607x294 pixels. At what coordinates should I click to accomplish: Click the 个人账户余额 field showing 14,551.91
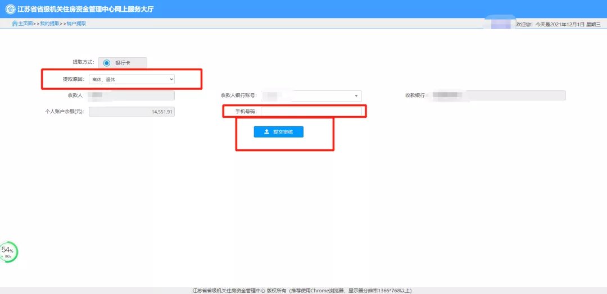point(132,112)
